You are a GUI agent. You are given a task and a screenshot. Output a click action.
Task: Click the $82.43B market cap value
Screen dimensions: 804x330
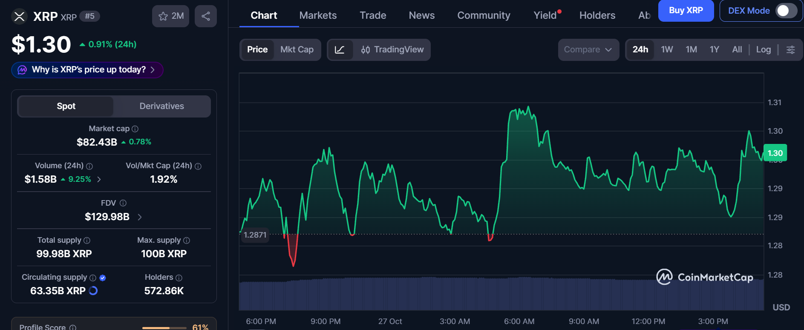97,142
